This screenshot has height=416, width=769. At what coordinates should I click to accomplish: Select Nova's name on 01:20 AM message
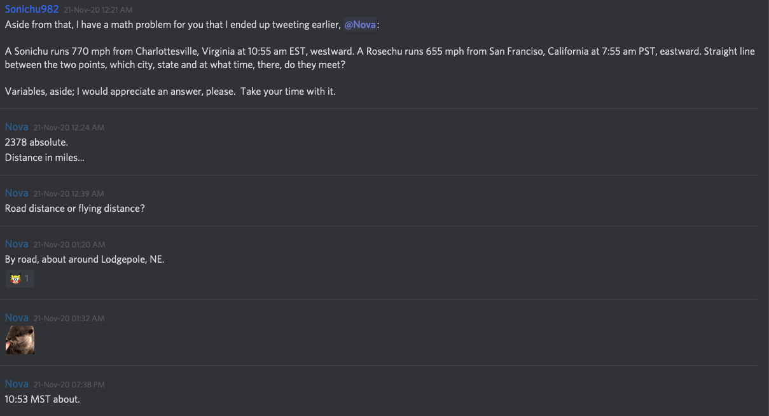coord(17,244)
